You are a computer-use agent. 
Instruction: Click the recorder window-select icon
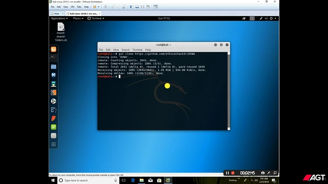[x=275, y=173]
